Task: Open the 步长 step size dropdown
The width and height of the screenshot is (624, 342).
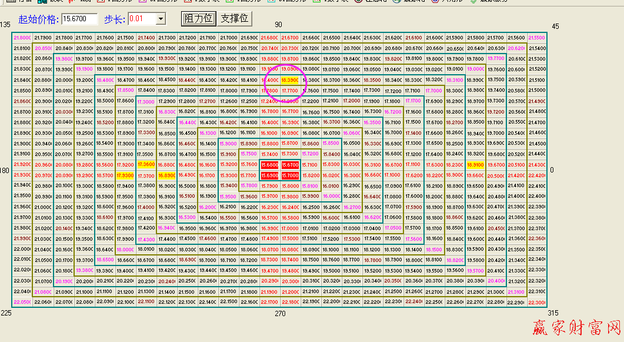Action: [x=161, y=19]
